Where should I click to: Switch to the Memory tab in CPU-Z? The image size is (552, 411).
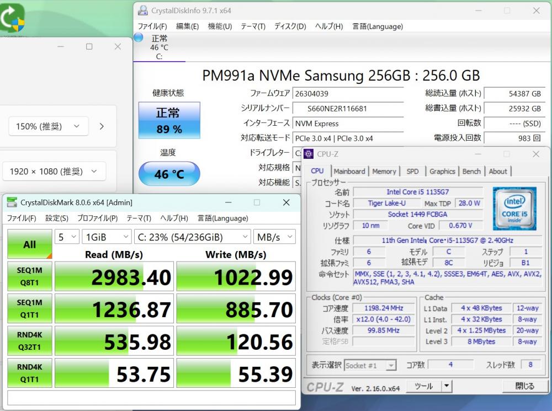384,172
